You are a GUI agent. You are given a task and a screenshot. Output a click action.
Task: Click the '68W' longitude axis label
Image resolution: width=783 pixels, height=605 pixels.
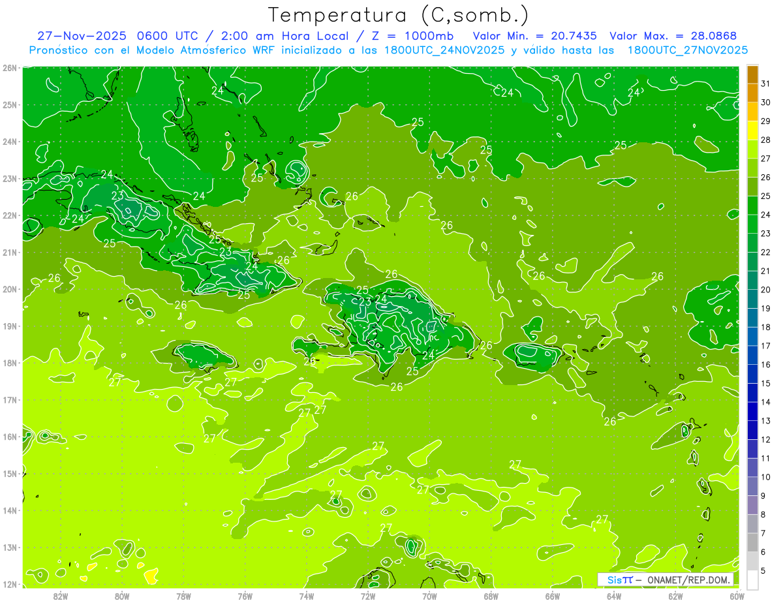[491, 596]
